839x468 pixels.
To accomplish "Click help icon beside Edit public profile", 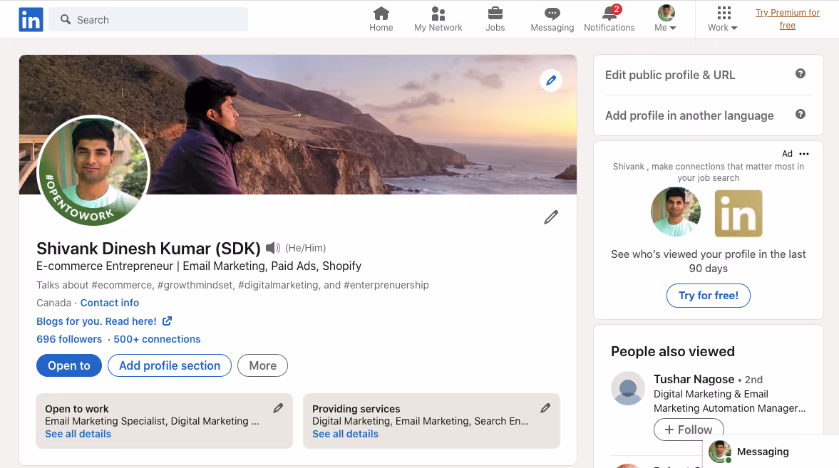I will click(800, 74).
